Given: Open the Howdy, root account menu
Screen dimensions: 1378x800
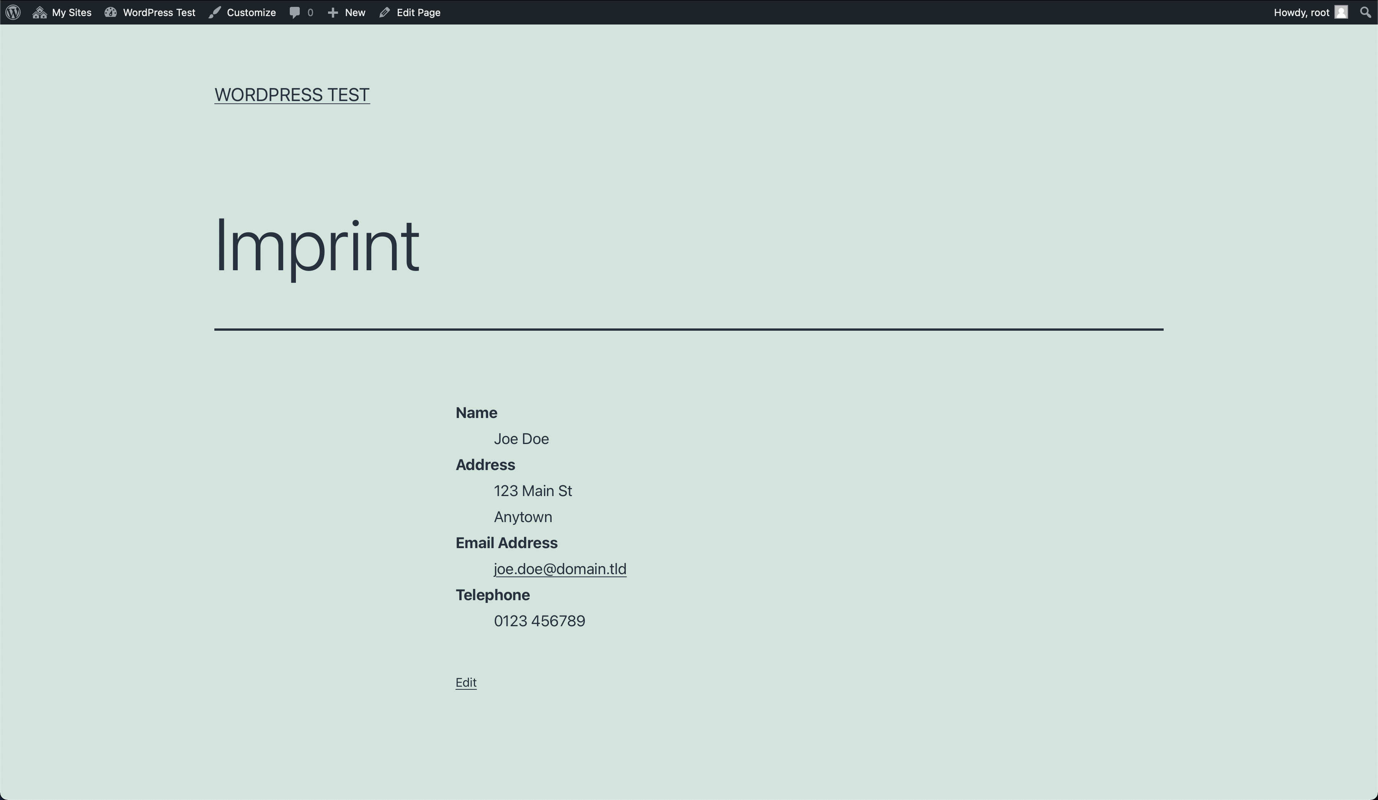Looking at the screenshot, I should [1301, 13].
